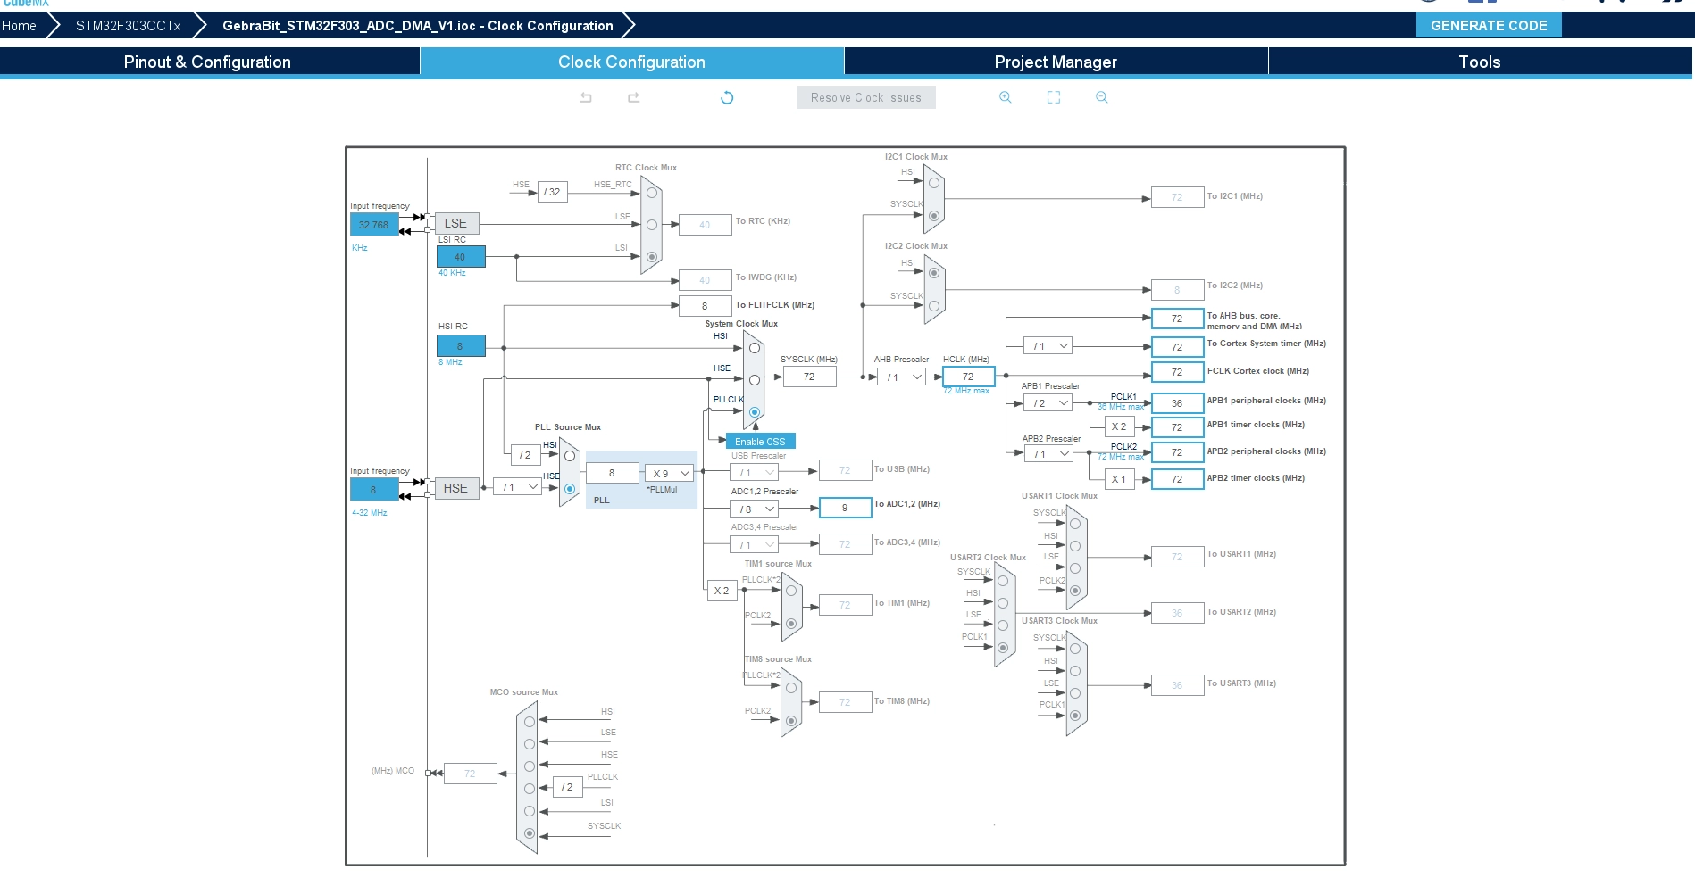Image resolution: width=1695 pixels, height=886 pixels.
Task: Select PLLCLK in MCO source Mux
Action: coord(530,789)
